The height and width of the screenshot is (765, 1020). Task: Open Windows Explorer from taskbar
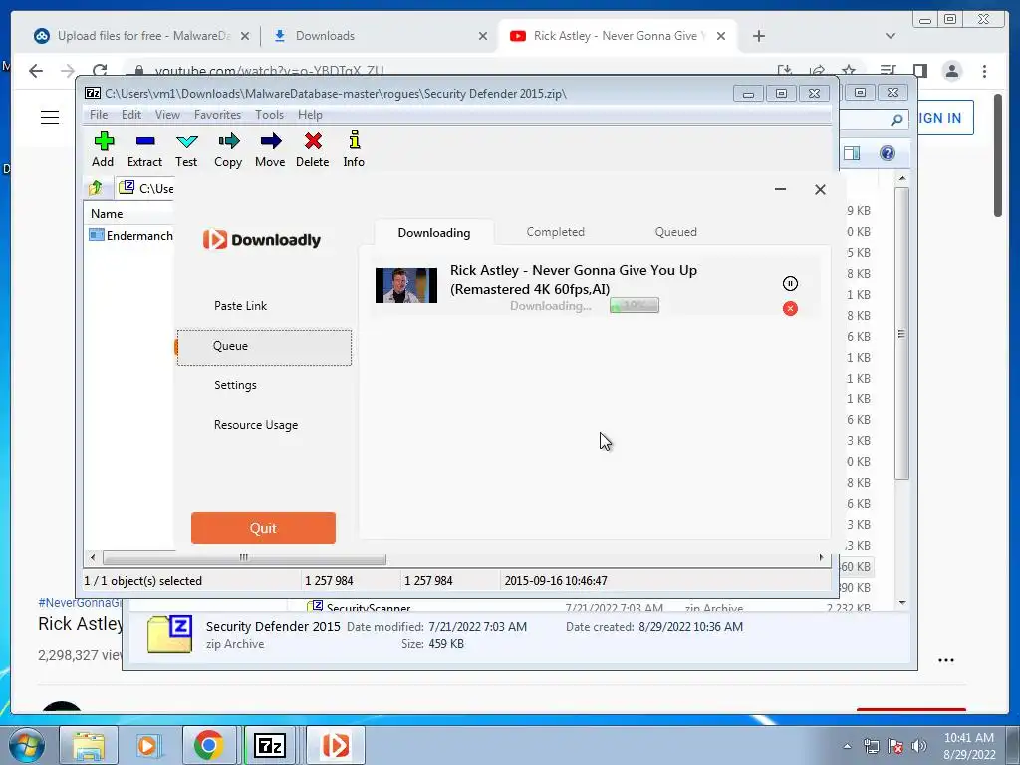click(89, 745)
